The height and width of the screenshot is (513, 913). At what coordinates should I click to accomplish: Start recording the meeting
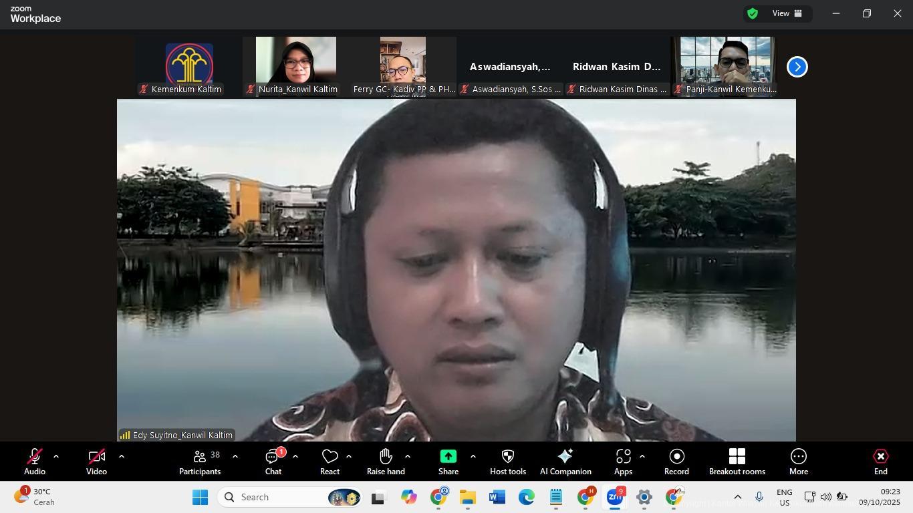pos(676,462)
